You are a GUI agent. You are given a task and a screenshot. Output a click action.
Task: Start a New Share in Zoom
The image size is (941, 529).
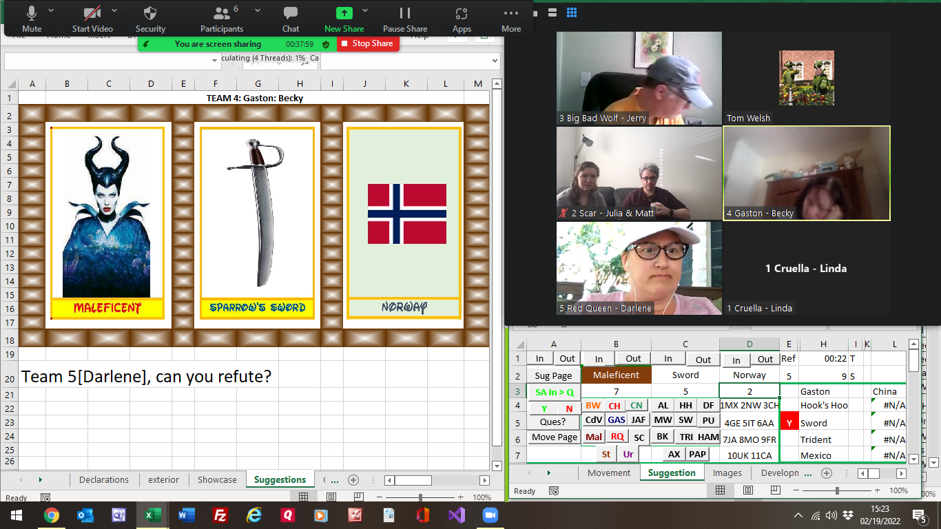click(344, 19)
